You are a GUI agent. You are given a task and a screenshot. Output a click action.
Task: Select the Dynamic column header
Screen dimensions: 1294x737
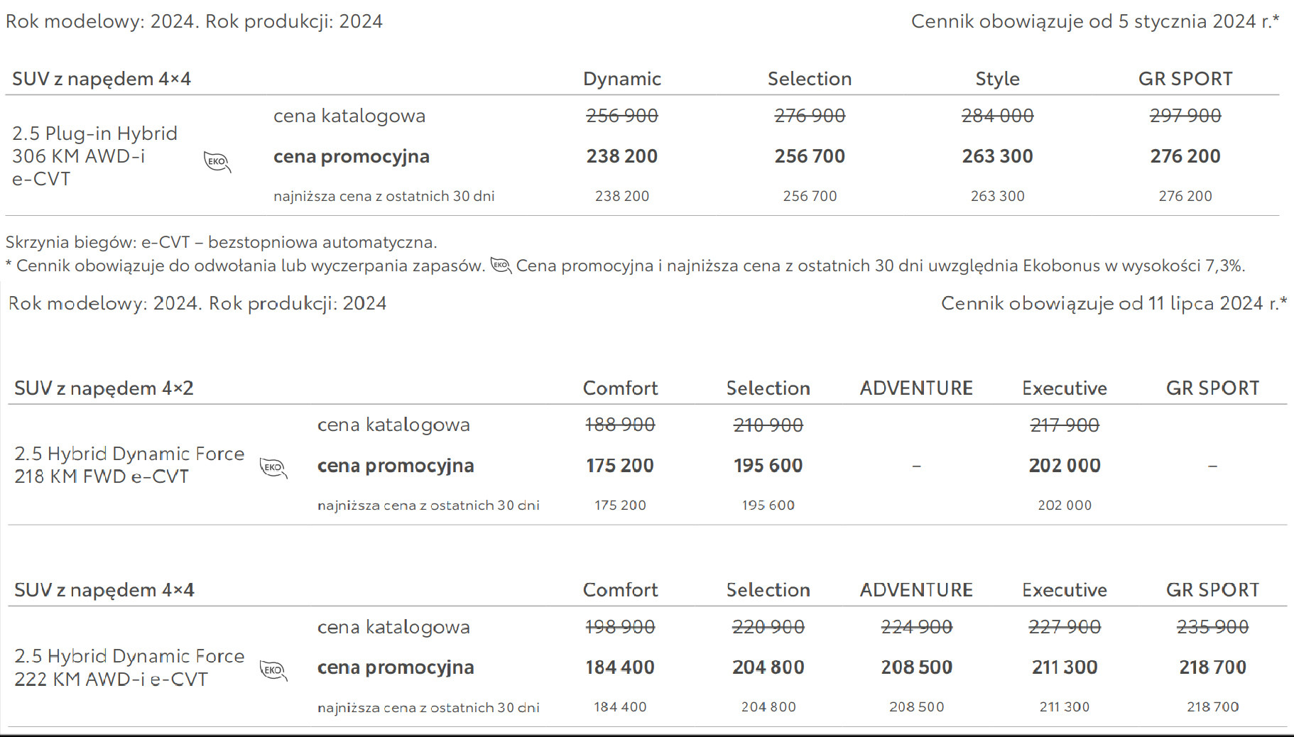click(621, 79)
